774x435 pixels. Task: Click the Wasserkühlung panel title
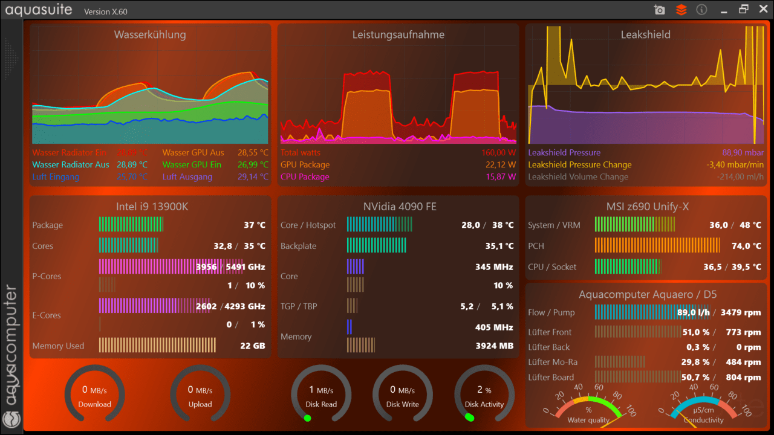150,34
